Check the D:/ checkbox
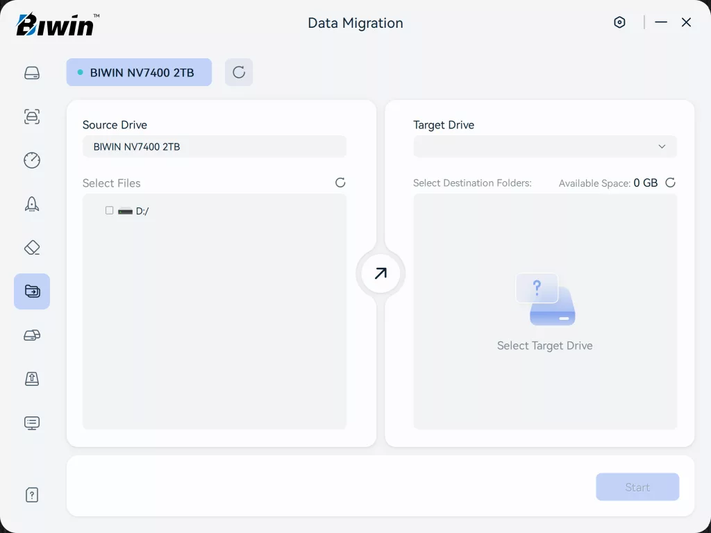Screen dimensions: 711x533 109,210
